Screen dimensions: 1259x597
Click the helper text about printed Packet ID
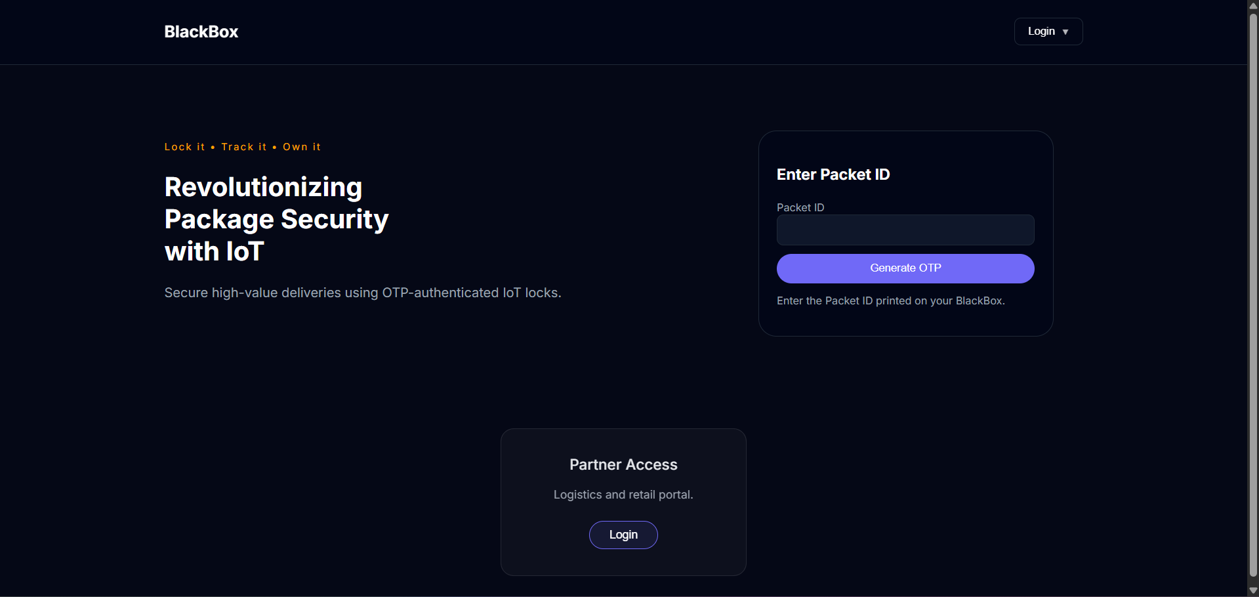(x=890, y=300)
